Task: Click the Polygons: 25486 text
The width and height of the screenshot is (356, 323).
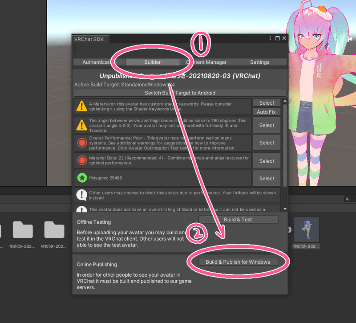Action: [105, 178]
